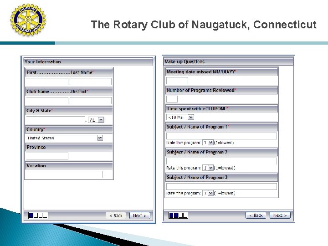The height and width of the screenshot is (246, 328).
Task: Click the Vocation input field
Action: click(x=64, y=174)
